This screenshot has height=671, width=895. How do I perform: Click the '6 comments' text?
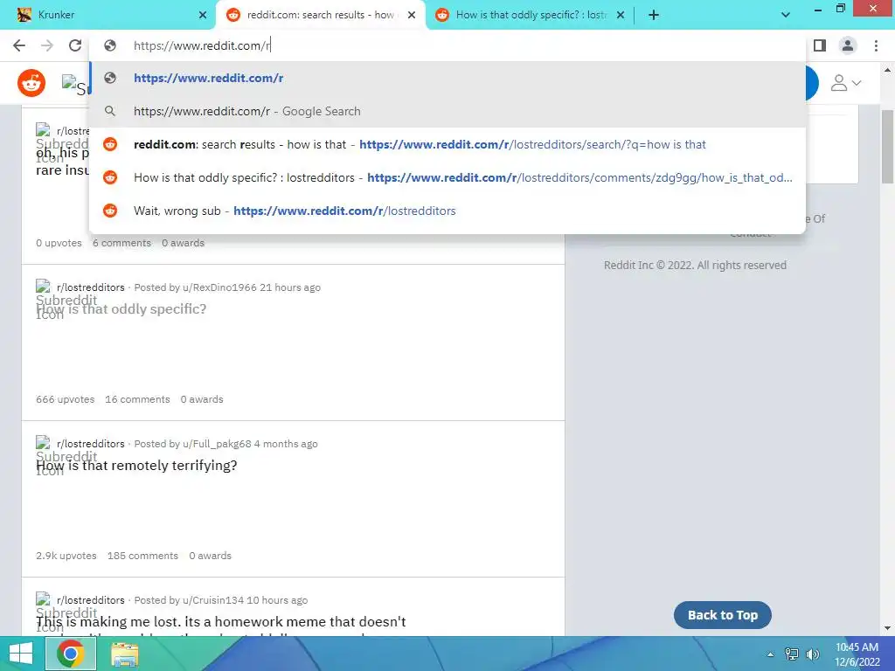[122, 243]
